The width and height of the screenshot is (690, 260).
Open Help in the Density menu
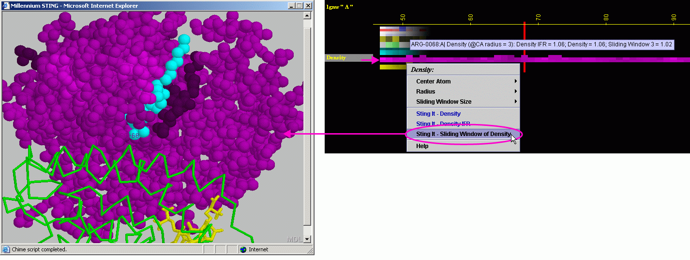click(x=463, y=146)
